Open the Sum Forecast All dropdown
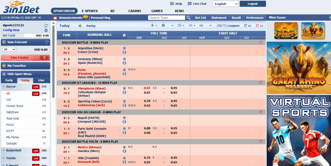 (x=9, y=50)
